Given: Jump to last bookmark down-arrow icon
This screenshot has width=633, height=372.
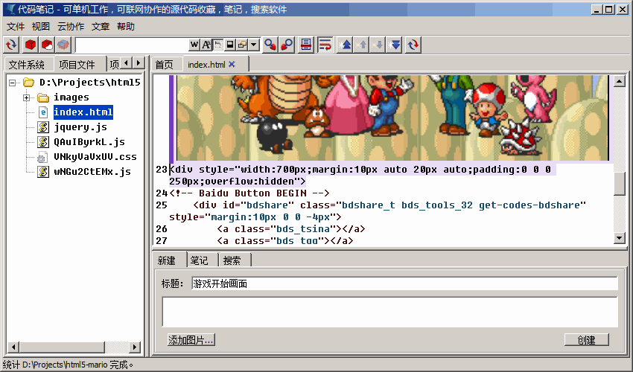Looking at the screenshot, I should click(395, 45).
